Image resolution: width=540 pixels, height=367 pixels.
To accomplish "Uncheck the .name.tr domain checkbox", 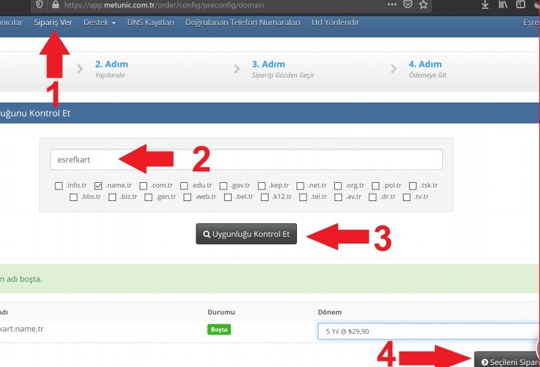I will 99,186.
